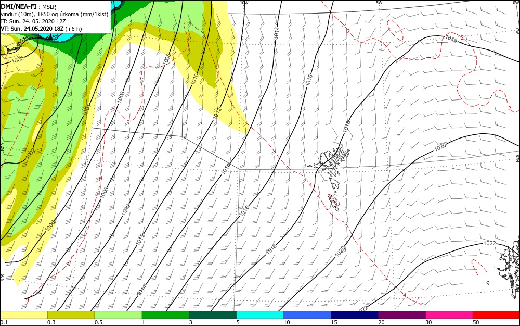The image size is (520, 326).
Task: Select the light green 0.5–1 legend swatch
Action: click(x=118, y=315)
